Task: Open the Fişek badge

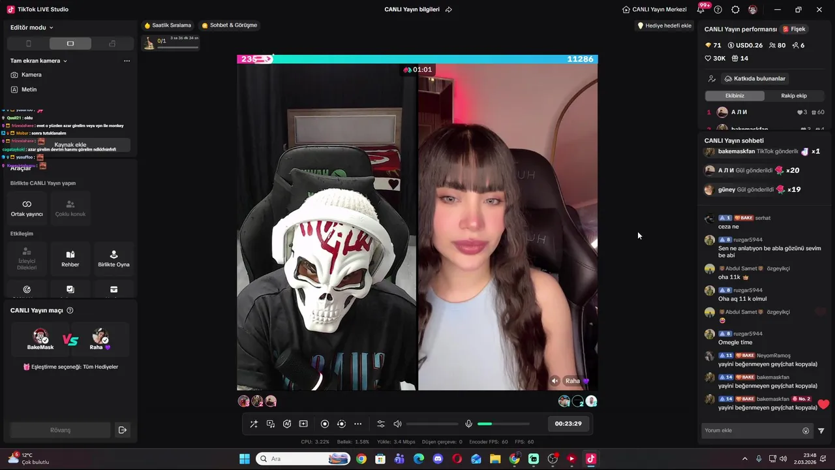Action: click(x=795, y=29)
